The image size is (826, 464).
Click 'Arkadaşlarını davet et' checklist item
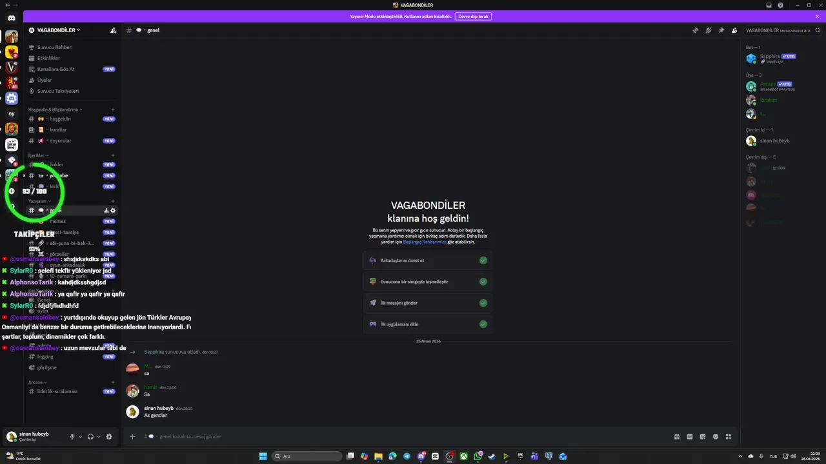tap(428, 260)
